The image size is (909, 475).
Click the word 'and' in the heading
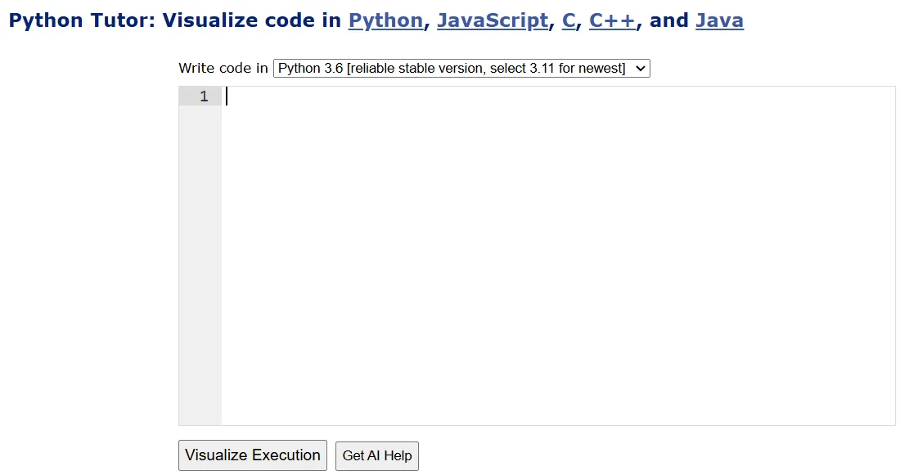click(668, 20)
